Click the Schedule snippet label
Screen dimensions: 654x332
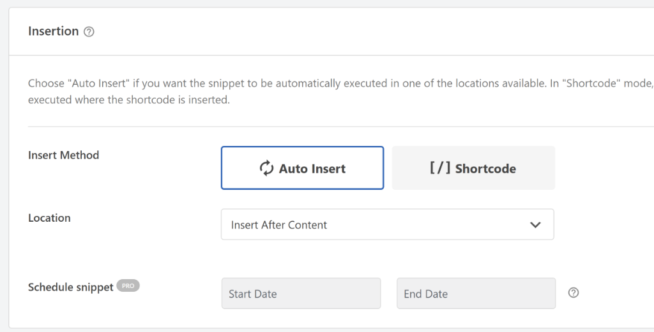tap(71, 287)
